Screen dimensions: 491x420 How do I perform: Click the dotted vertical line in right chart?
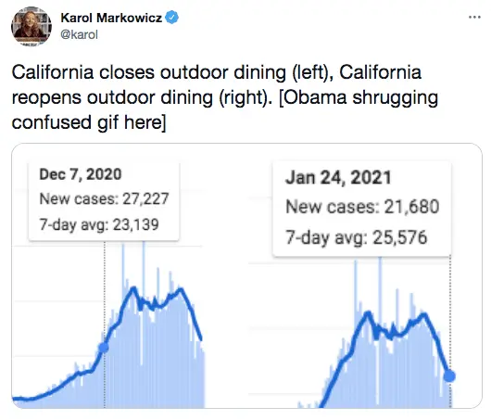click(450, 332)
